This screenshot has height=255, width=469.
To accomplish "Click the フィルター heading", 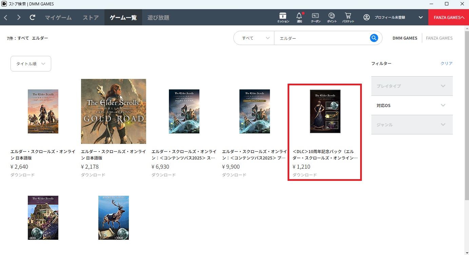I will pos(381,64).
